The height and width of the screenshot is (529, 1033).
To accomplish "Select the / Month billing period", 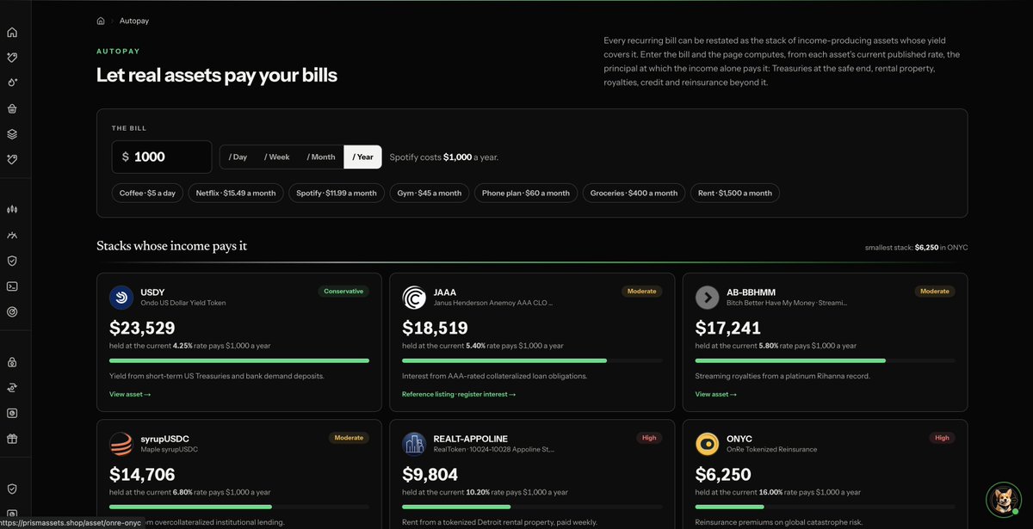I will 321,157.
